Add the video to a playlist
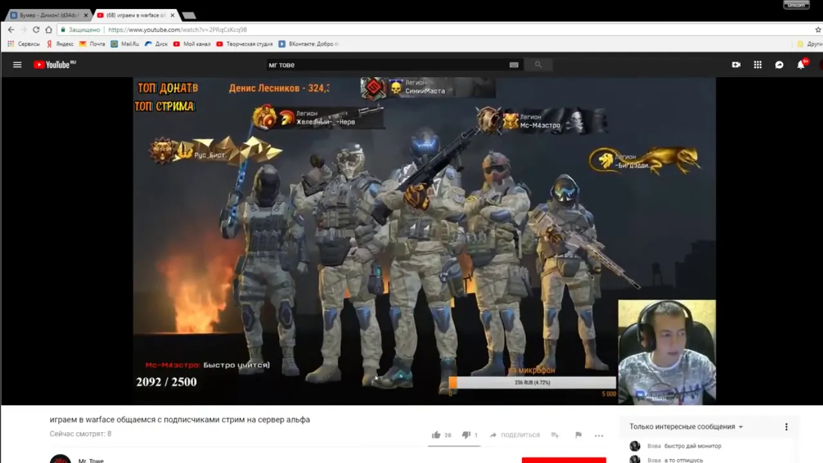The image size is (823, 463). pos(555,435)
